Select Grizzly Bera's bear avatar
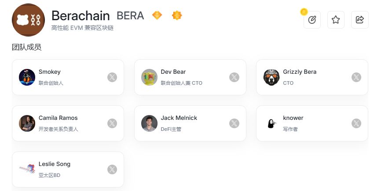This screenshot has width=374, height=191. pyautogui.click(x=271, y=77)
